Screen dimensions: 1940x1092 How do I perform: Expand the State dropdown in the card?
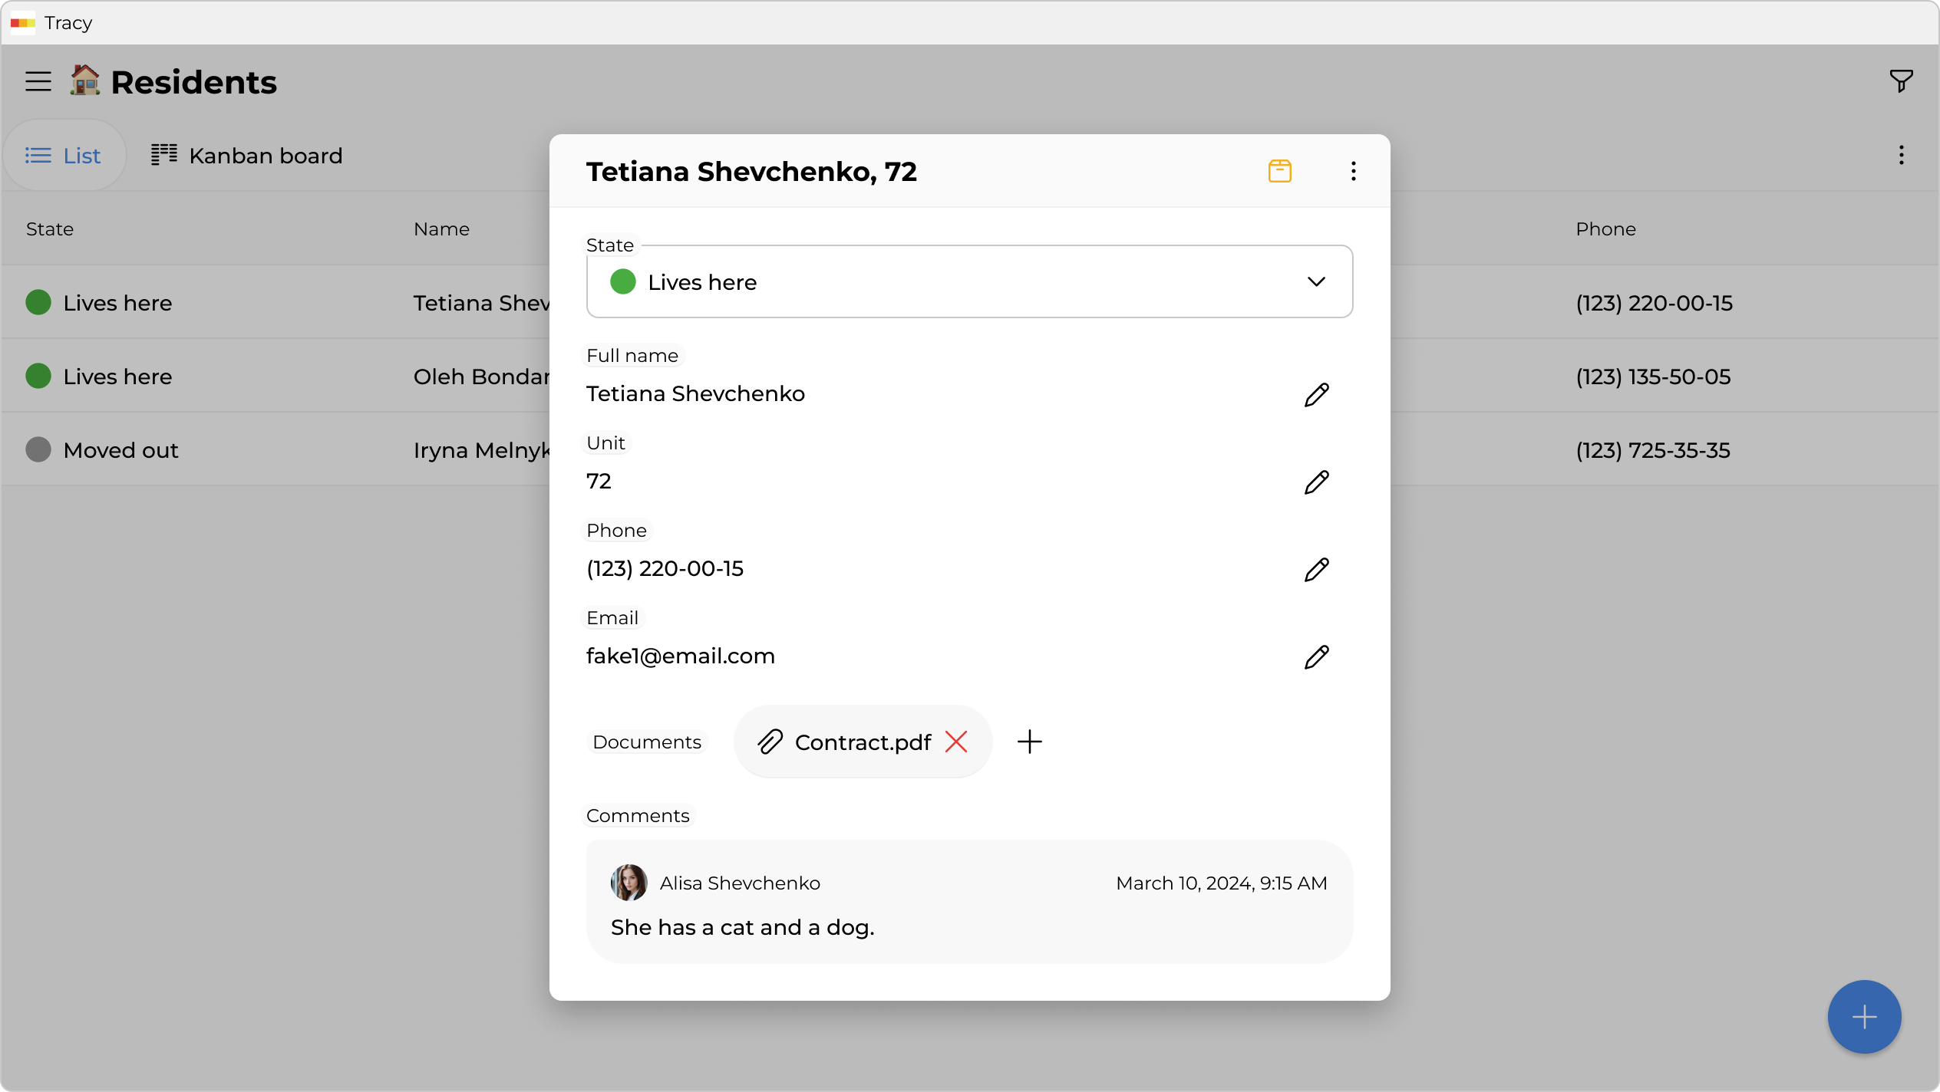pyautogui.click(x=1316, y=281)
